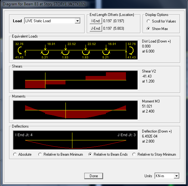Click the 'at 2.800' deflection location text
Viewport: 188px width, 186px height.
tap(148, 141)
